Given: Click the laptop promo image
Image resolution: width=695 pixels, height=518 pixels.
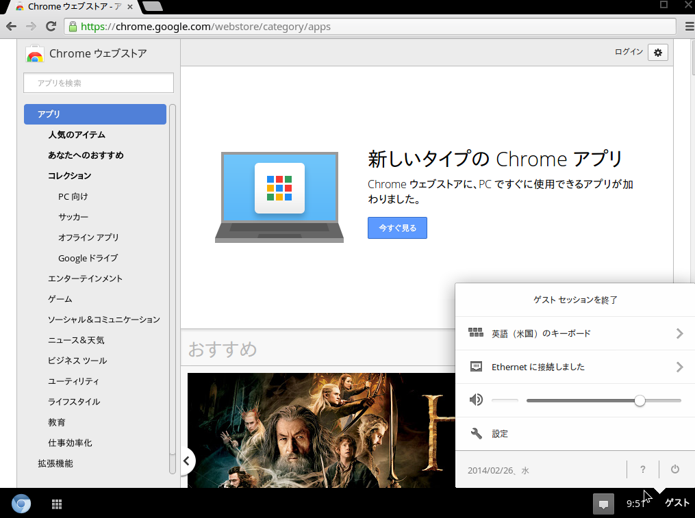Looking at the screenshot, I should tap(279, 197).
